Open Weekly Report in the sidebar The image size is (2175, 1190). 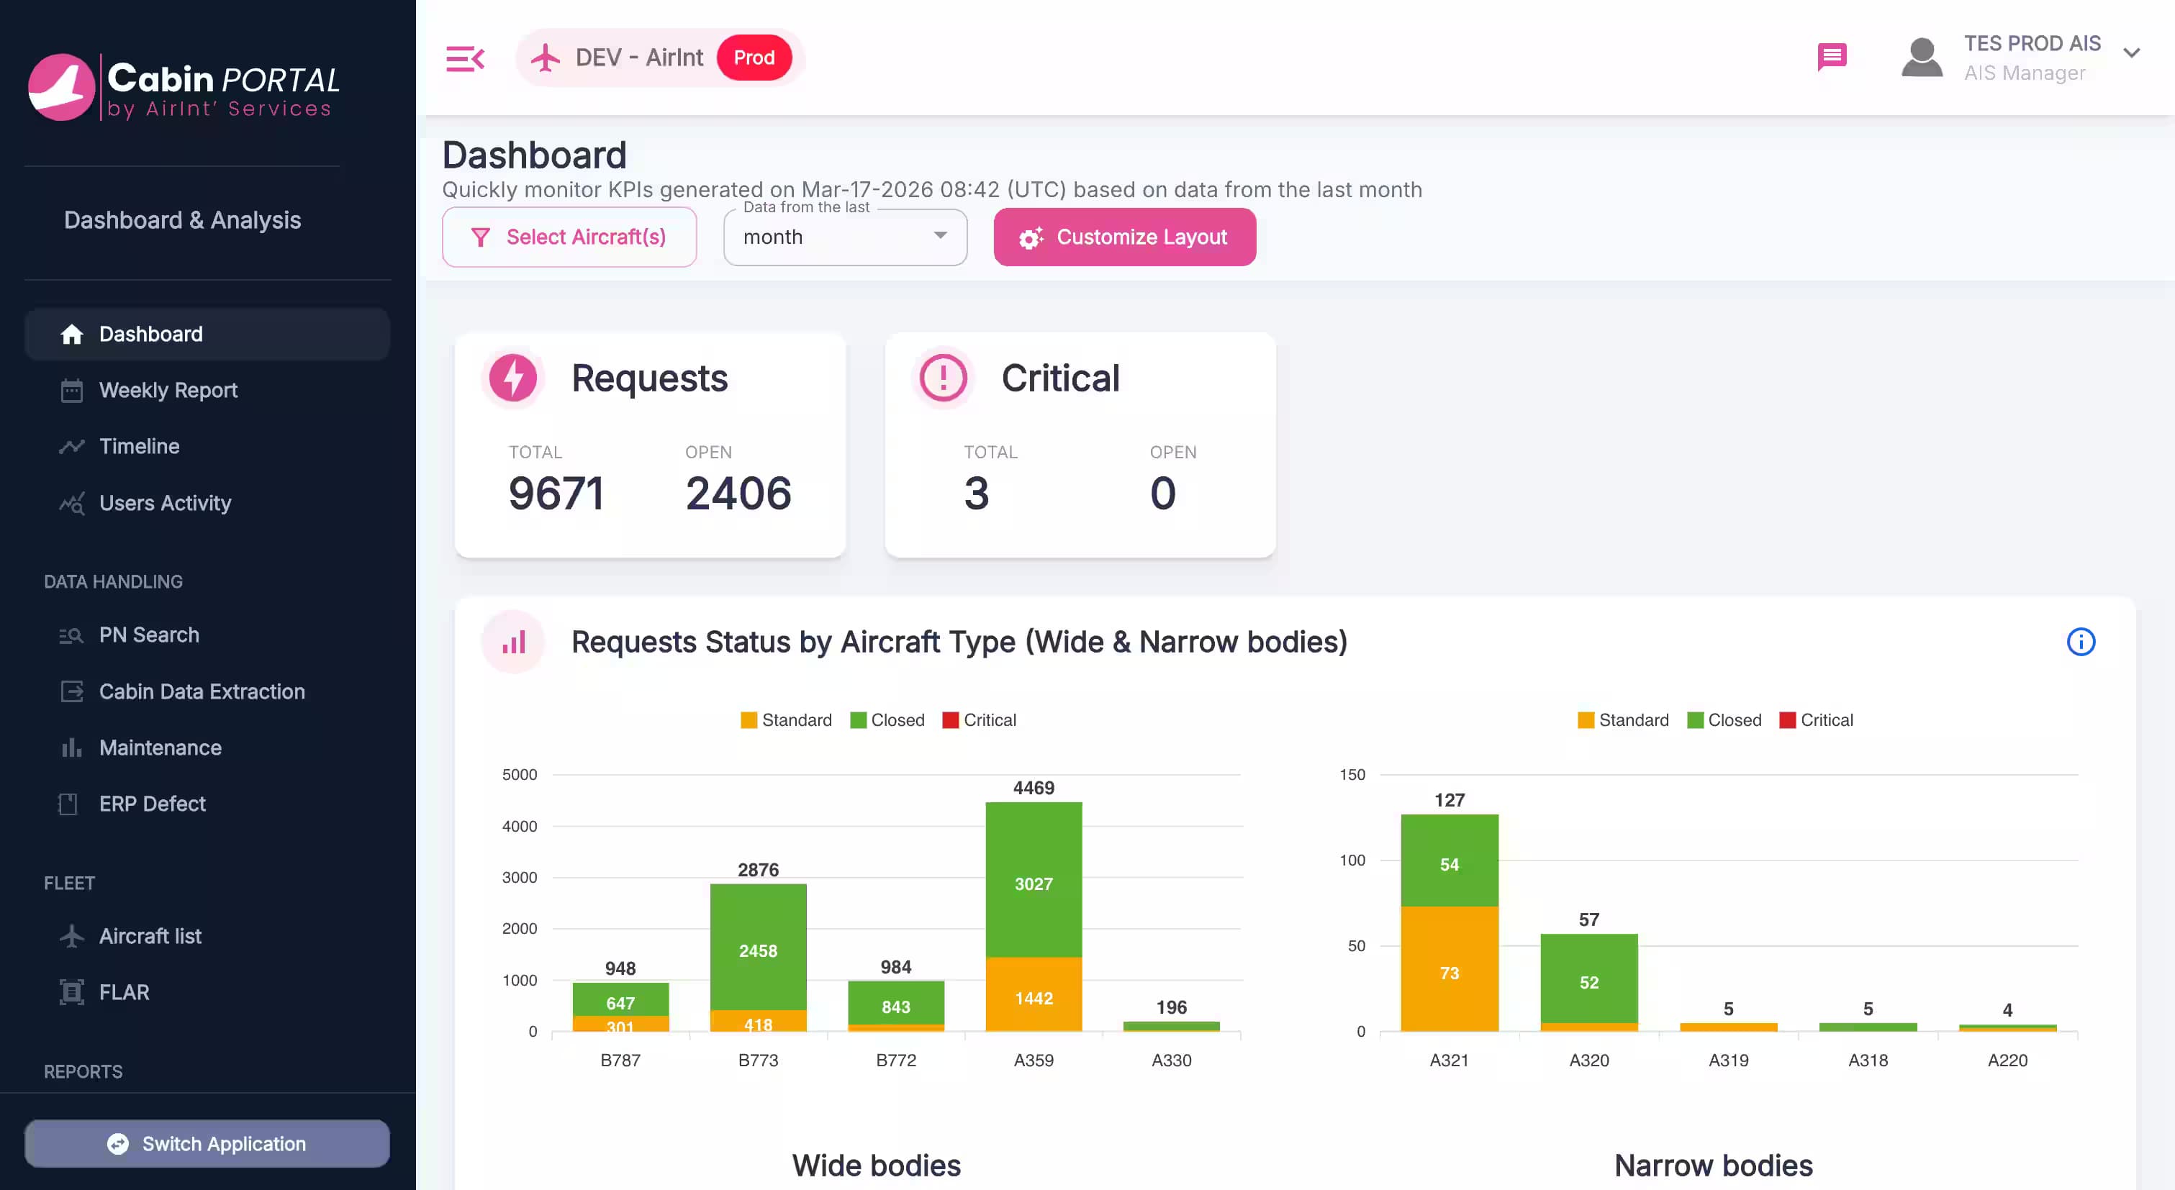tap(168, 390)
